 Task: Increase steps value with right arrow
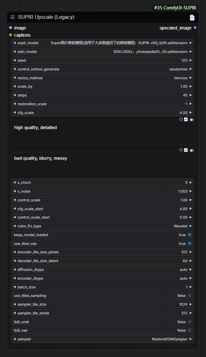[x=191, y=95]
